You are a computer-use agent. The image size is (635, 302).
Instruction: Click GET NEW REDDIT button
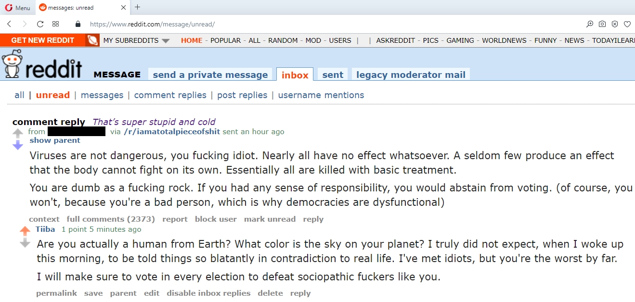tap(42, 40)
